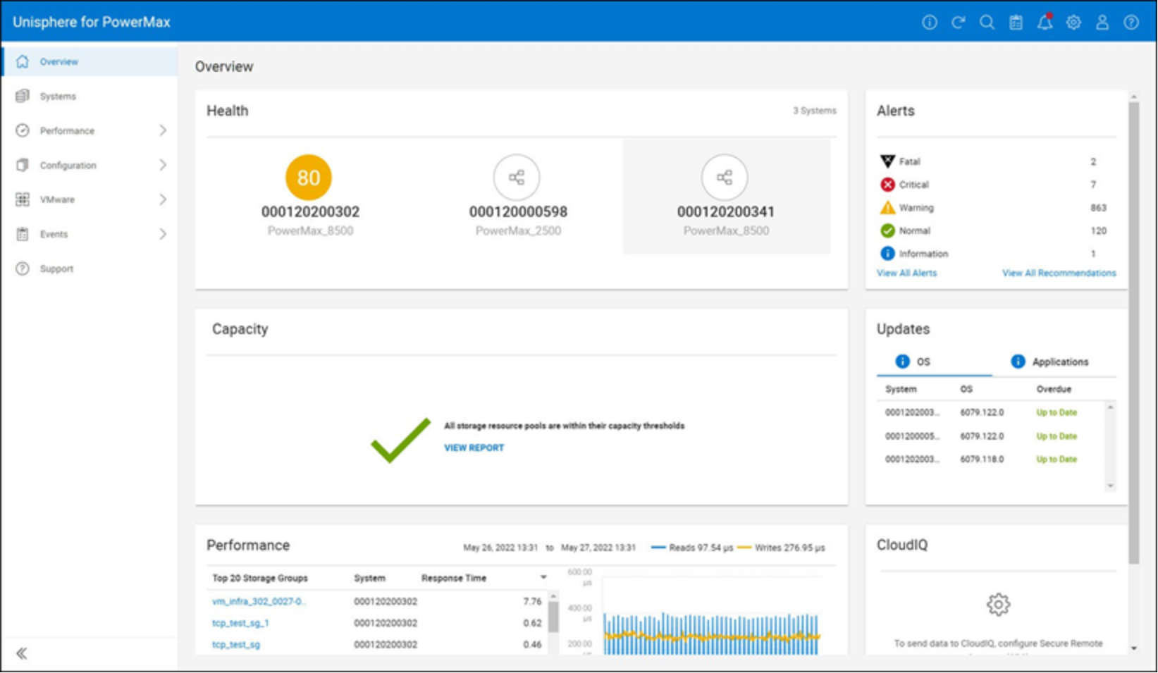Open storage group tcp_test_sg_1
The width and height of the screenshot is (1158, 673).
coord(240,623)
